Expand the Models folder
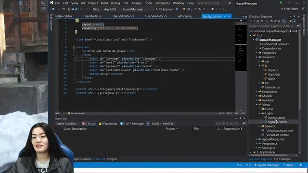 [x=257, y=96]
